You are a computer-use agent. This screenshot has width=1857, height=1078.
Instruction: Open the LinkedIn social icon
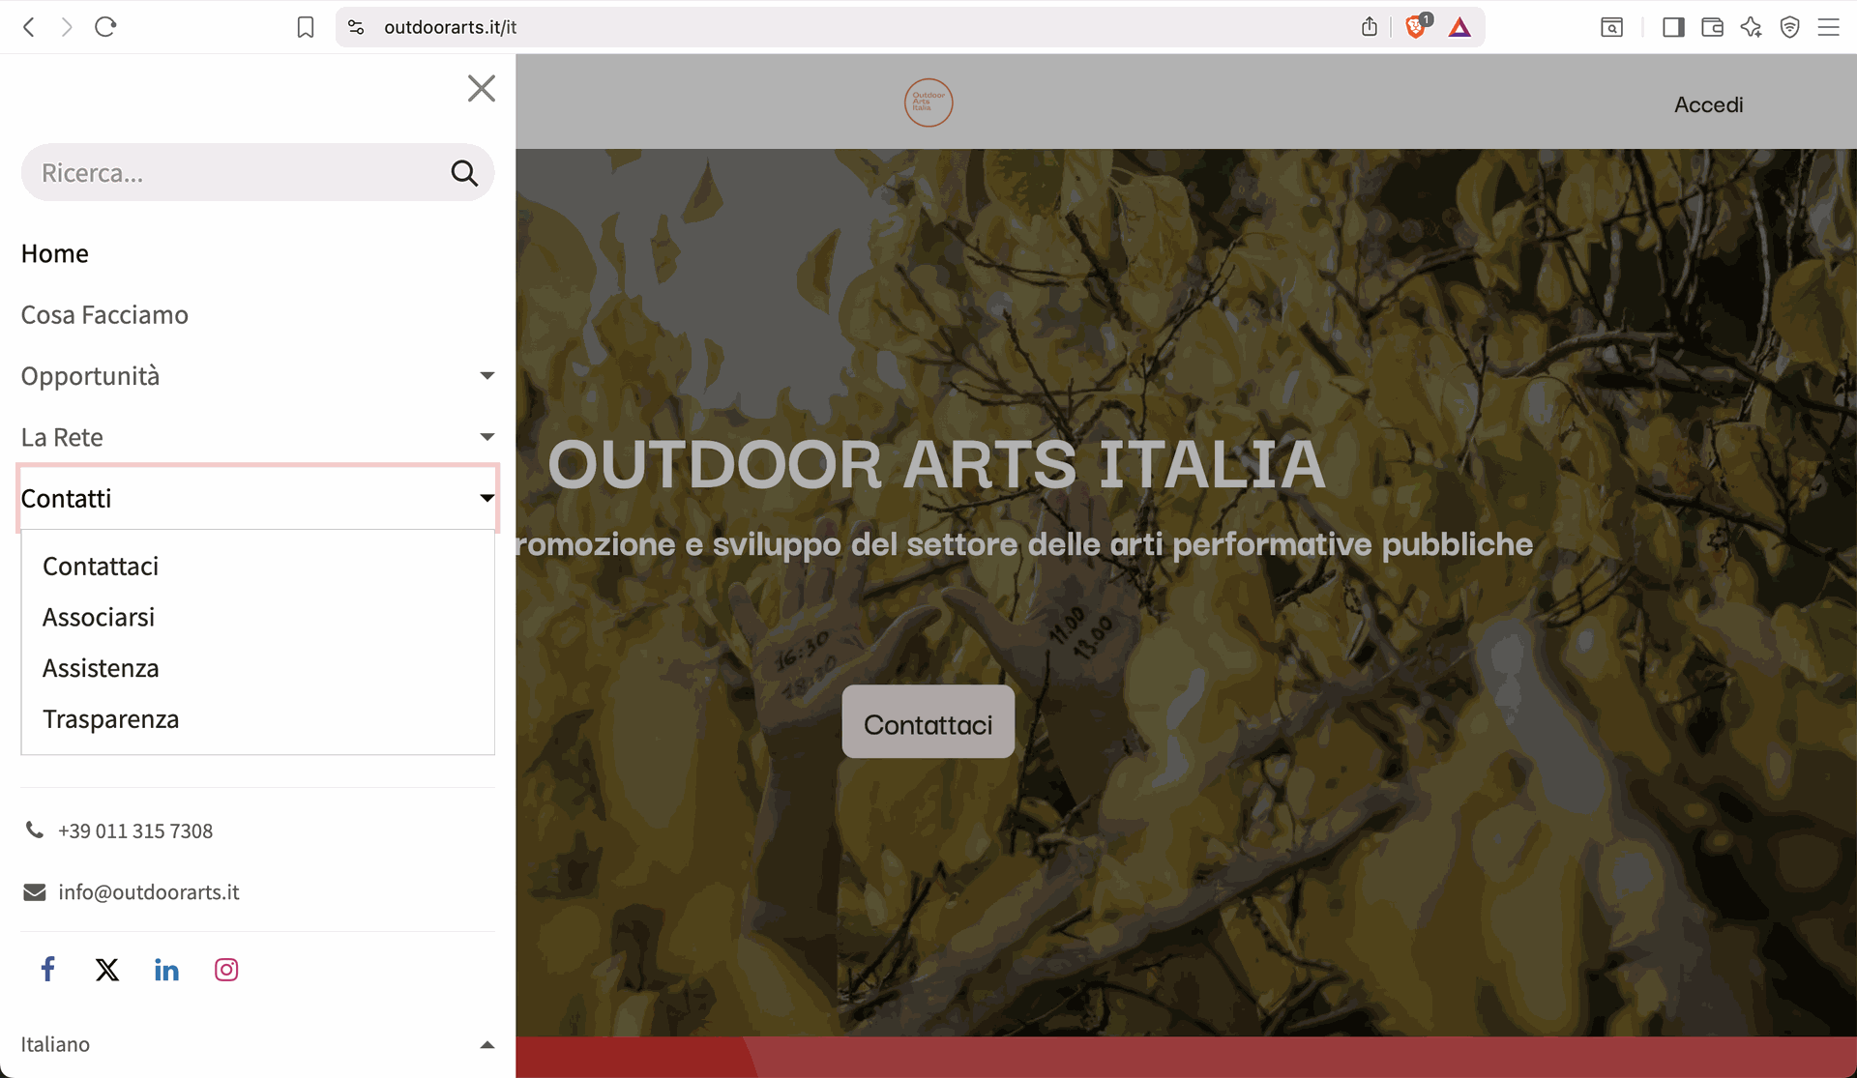click(166, 970)
